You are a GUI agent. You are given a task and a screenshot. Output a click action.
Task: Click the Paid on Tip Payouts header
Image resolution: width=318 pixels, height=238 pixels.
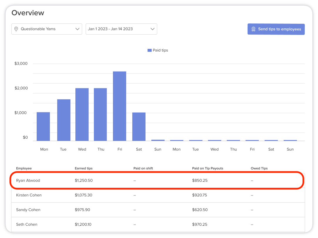[x=207, y=168]
